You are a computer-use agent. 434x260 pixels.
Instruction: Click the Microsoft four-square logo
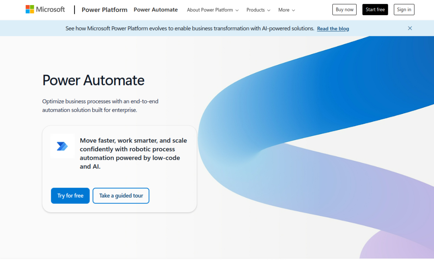[29, 9]
